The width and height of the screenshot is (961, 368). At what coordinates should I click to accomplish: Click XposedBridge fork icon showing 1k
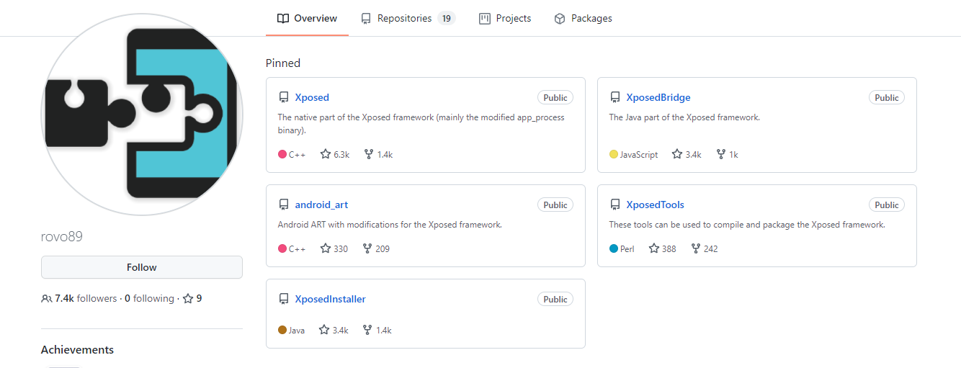pyautogui.click(x=720, y=154)
